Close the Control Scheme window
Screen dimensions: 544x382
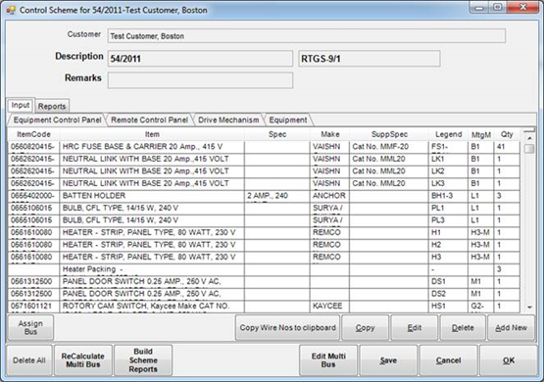(x=523, y=8)
